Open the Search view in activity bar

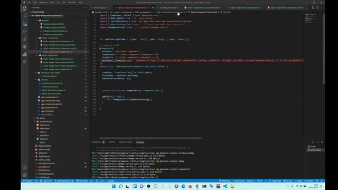point(25,16)
